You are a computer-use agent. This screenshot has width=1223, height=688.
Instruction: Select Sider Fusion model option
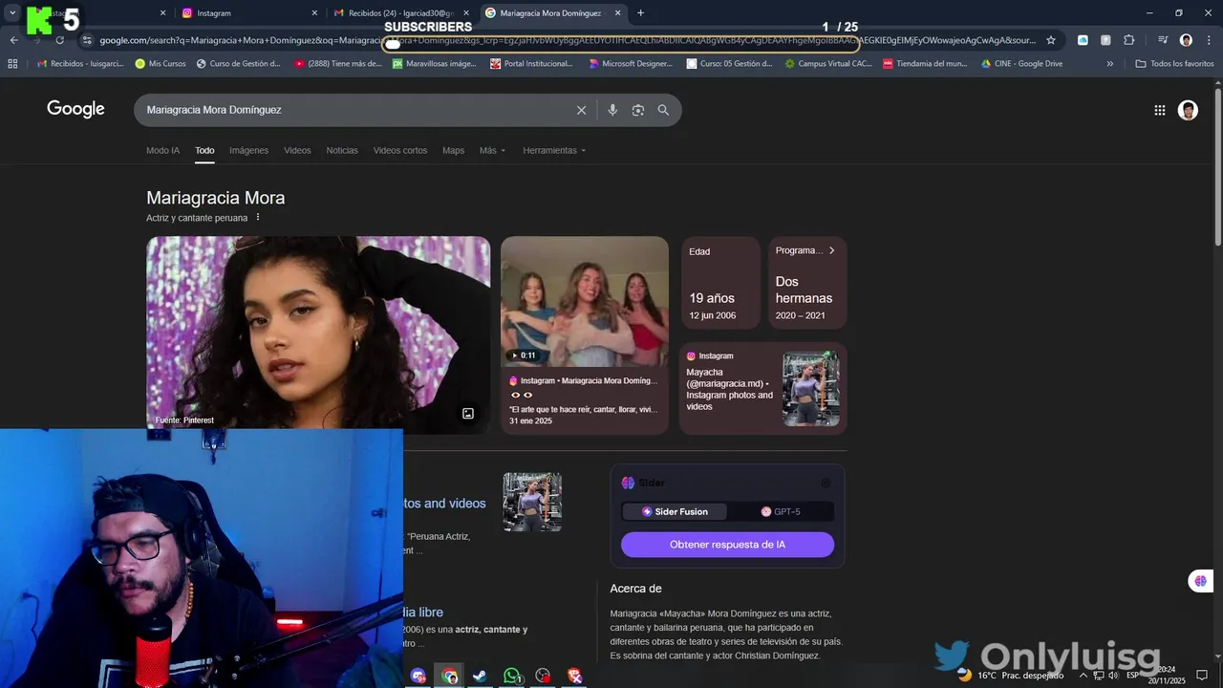click(x=675, y=511)
